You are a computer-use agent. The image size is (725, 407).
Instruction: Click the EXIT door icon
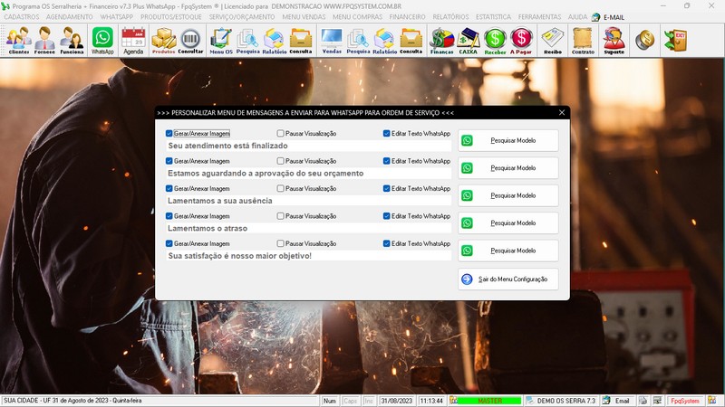pyautogui.click(x=675, y=41)
